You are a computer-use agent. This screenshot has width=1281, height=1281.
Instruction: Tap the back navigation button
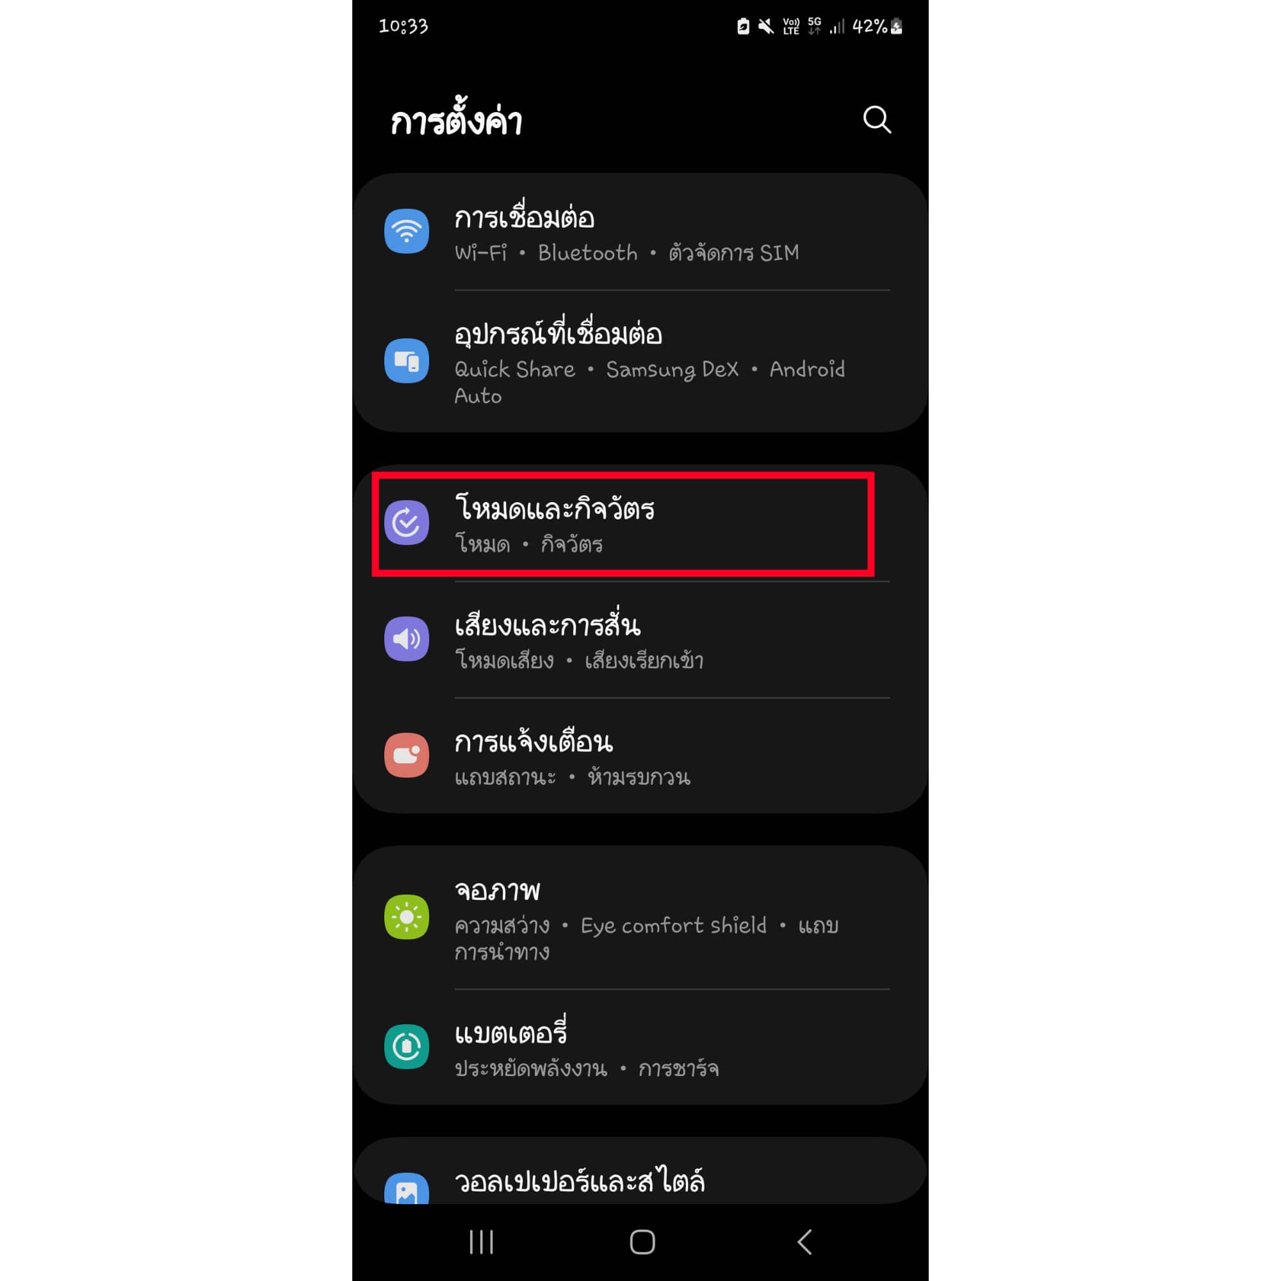pyautogui.click(x=804, y=1242)
